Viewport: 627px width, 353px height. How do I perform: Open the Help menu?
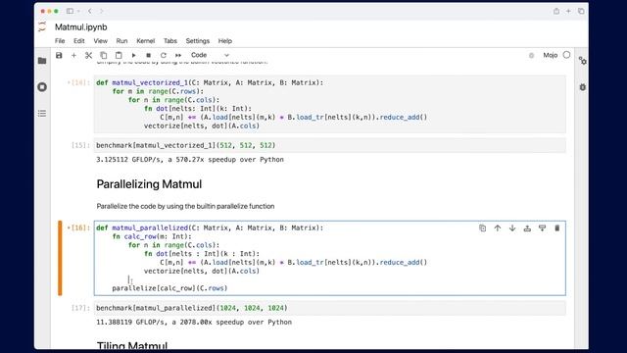coord(225,41)
